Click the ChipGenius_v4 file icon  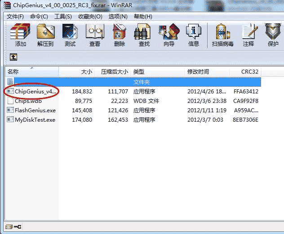(10, 91)
